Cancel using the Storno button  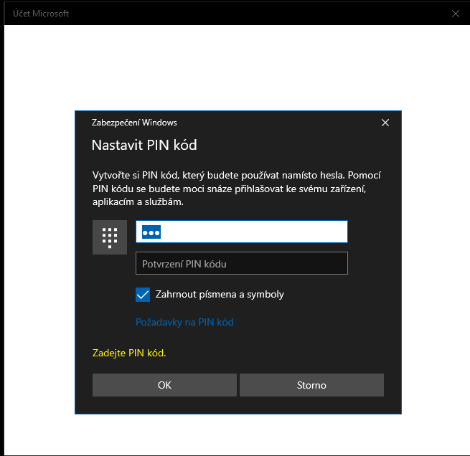coord(311,385)
